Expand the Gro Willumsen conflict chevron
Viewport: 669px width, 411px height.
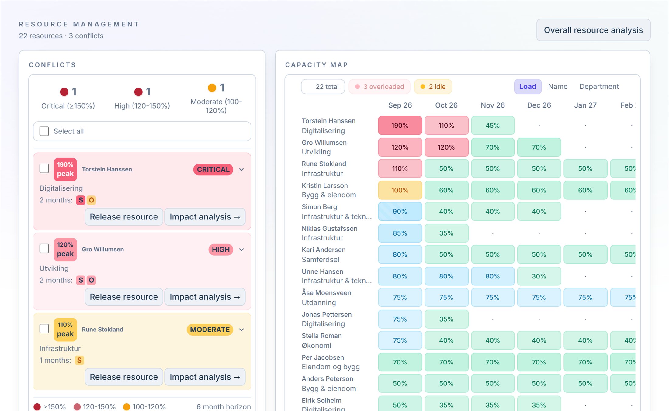click(x=241, y=250)
